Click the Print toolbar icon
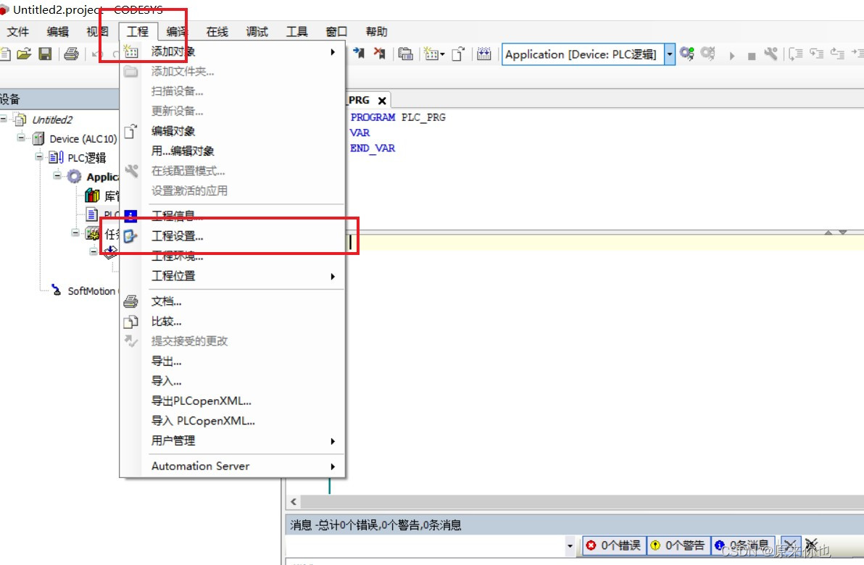The image size is (864, 565). coord(71,54)
